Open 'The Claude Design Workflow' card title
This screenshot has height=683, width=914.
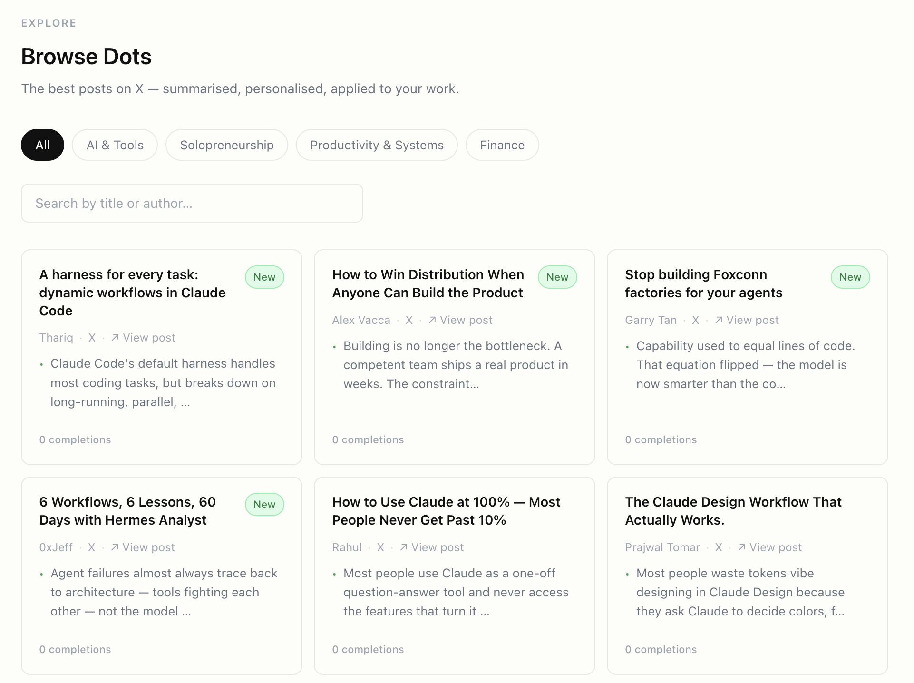tap(733, 511)
